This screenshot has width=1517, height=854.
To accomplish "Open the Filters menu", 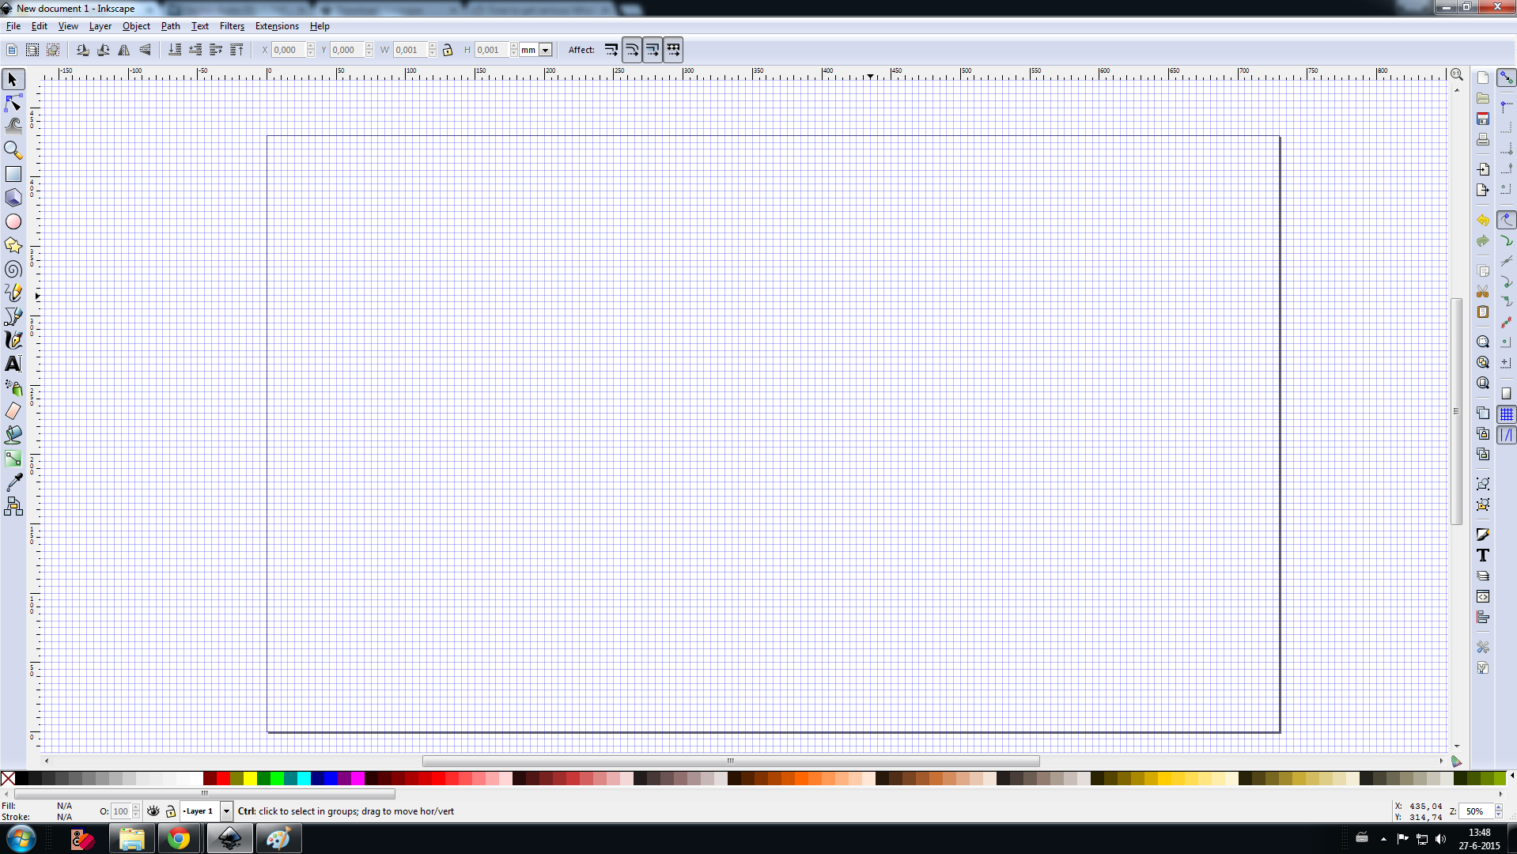I will pos(232,26).
